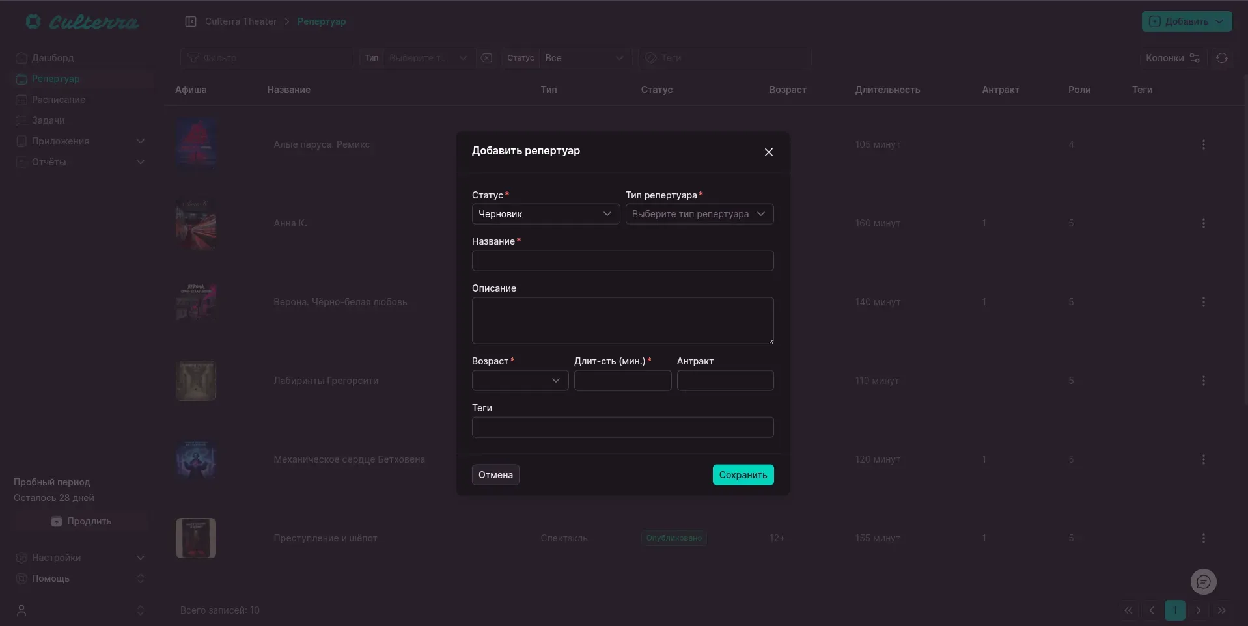Select page 1 in pagination
The image size is (1248, 626).
pyautogui.click(x=1175, y=610)
